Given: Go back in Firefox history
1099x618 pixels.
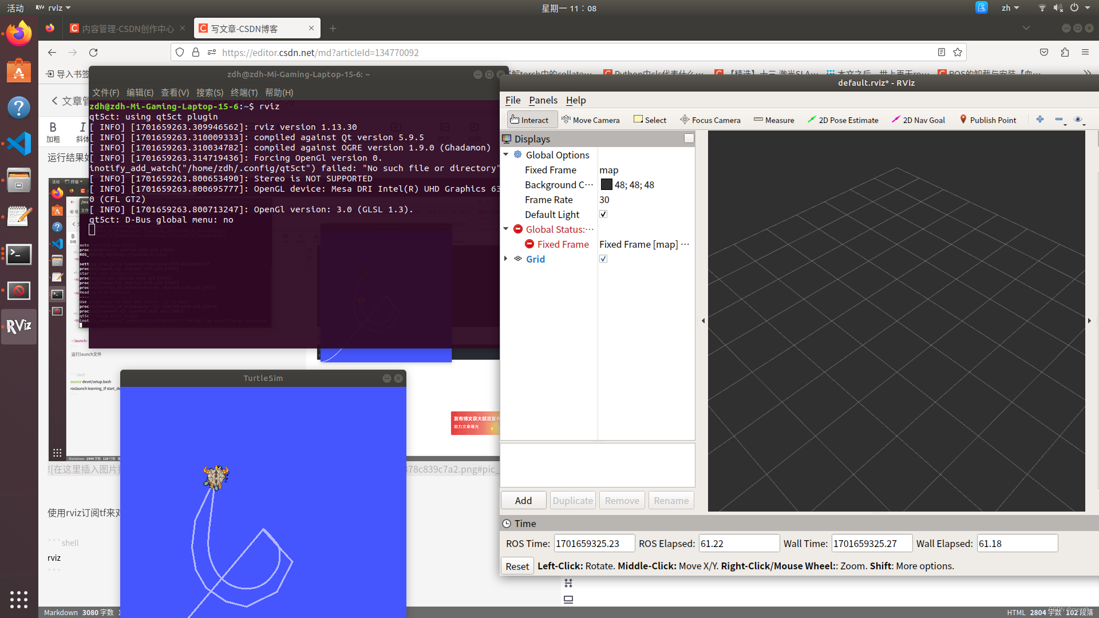Looking at the screenshot, I should pos(52,52).
